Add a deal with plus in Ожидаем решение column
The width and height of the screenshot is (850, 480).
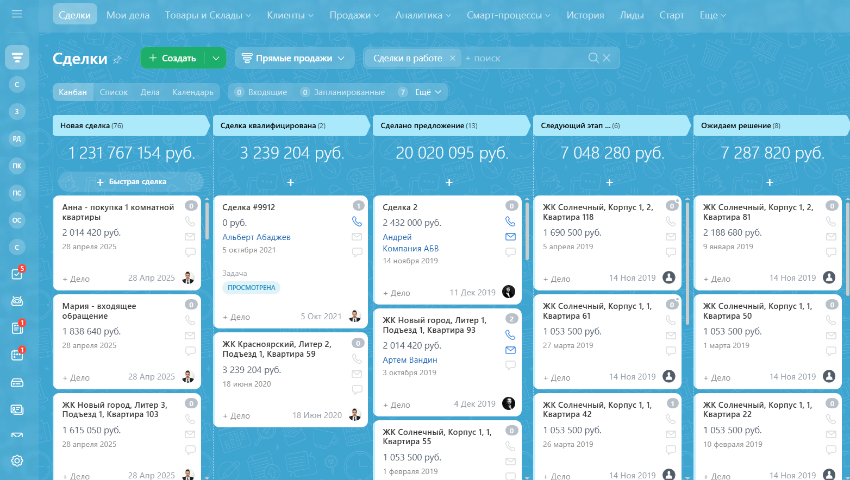click(x=770, y=182)
